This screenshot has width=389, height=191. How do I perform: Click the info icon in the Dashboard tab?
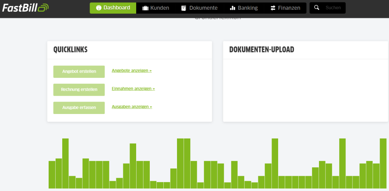click(x=98, y=8)
